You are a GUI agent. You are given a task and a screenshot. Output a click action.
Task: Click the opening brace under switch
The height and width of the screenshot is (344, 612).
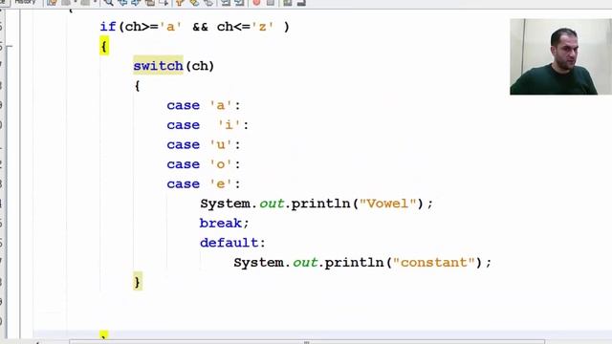pos(137,86)
